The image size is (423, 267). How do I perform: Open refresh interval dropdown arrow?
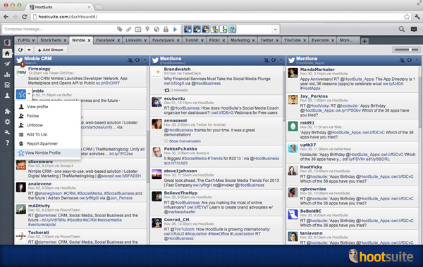click(x=29, y=50)
